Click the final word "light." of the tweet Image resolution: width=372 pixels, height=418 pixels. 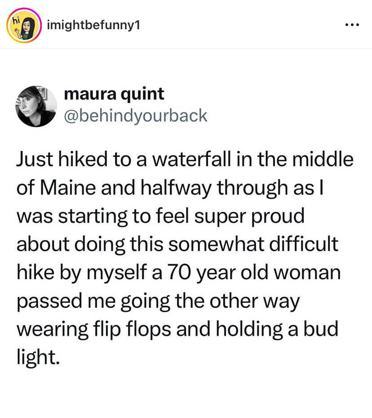pyautogui.click(x=38, y=357)
